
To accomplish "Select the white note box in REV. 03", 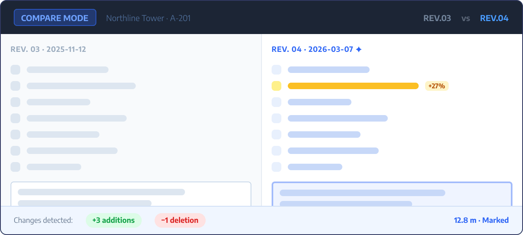I will pos(131,194).
